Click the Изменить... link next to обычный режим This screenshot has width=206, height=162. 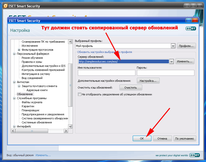pyautogui.click(x=43, y=155)
